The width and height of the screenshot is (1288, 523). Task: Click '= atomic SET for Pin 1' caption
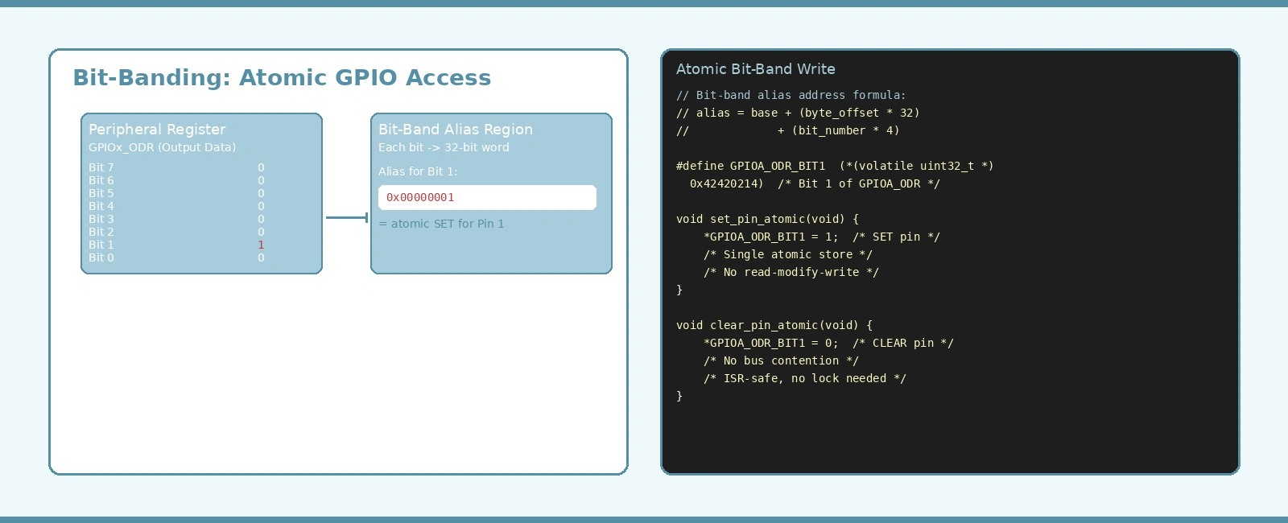click(x=441, y=224)
